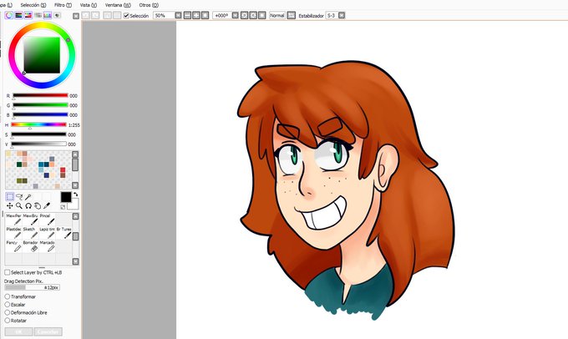Click the zoom-out button beside 50%
Image resolution: width=568 pixels, height=339 pixels.
(187, 15)
